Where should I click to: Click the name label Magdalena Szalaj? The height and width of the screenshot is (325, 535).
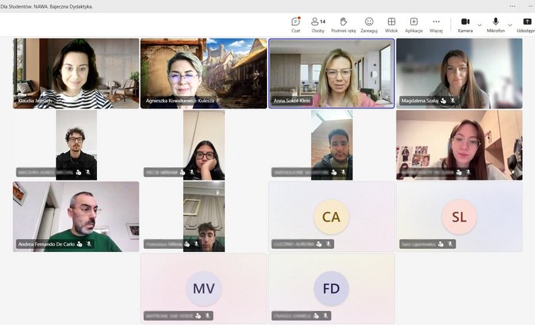click(420, 101)
